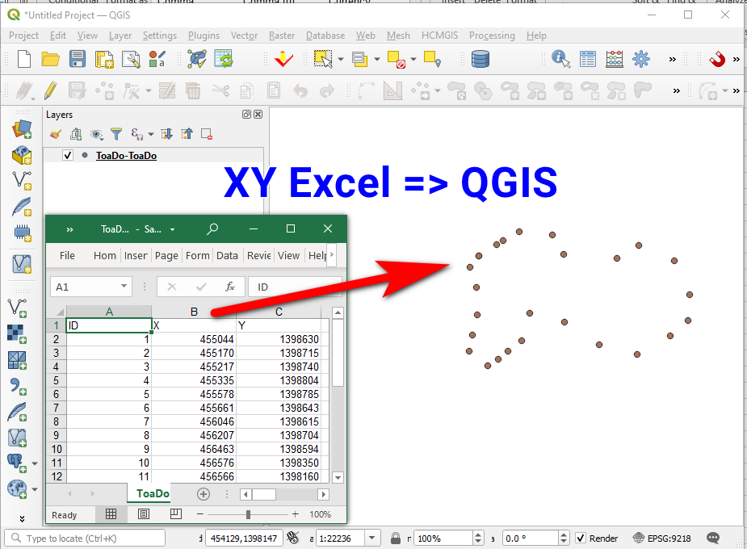Uncheck ToaDo-ToaDo layer visibility checkbox

point(68,155)
